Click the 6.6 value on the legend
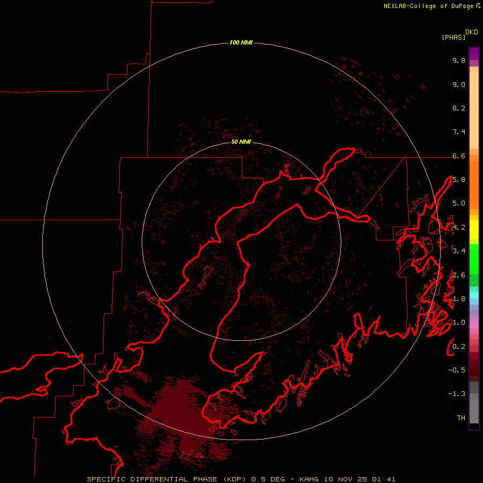 459,156
